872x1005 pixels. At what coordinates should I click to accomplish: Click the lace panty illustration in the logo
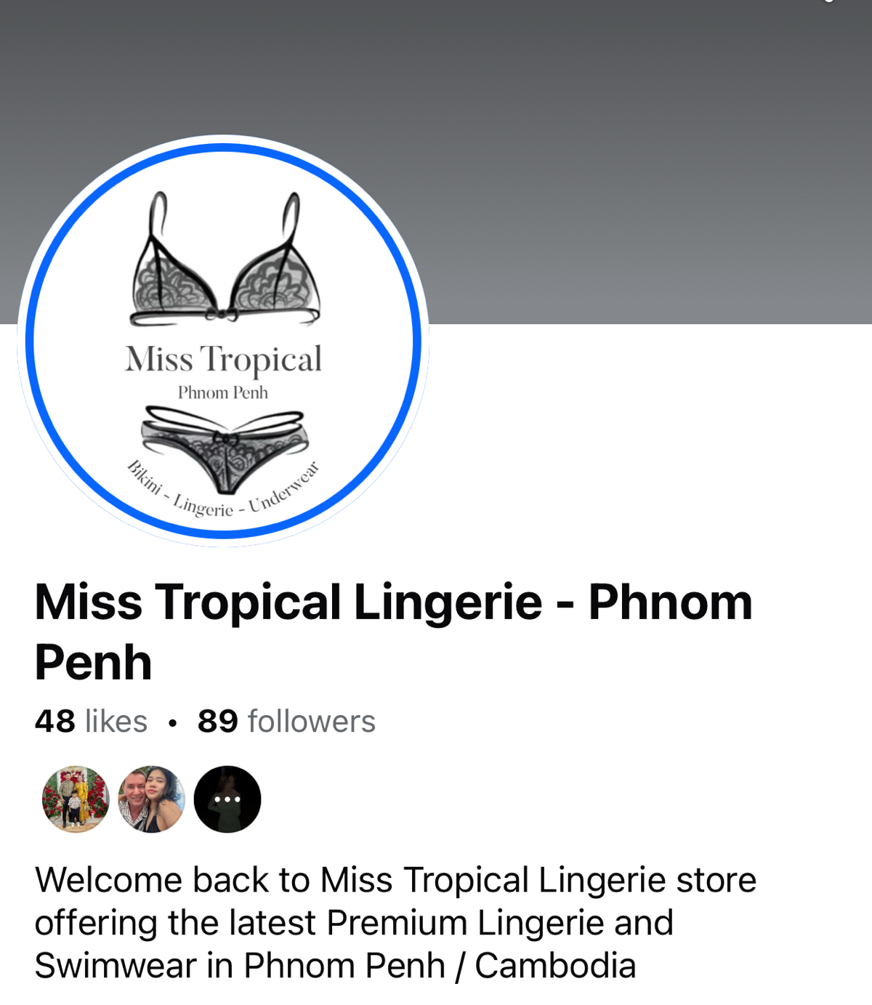point(225,449)
